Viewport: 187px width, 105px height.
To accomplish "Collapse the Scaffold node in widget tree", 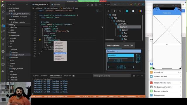I will point(116,27).
